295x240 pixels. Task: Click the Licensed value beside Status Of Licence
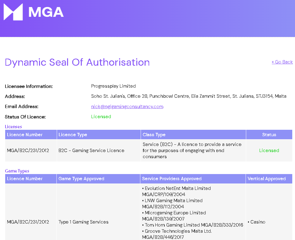pyautogui.click(x=101, y=117)
